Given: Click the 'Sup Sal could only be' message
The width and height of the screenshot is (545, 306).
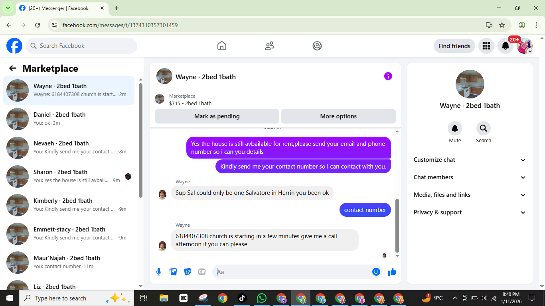Looking at the screenshot, I should click(252, 193).
